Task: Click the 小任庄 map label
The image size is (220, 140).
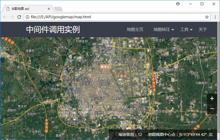Action: click(x=29, y=91)
